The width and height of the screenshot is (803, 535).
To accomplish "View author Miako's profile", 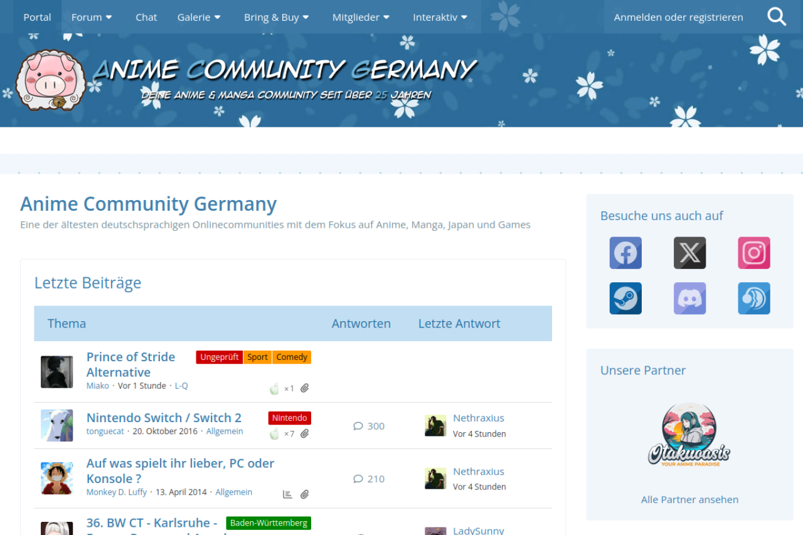I will 98,386.
